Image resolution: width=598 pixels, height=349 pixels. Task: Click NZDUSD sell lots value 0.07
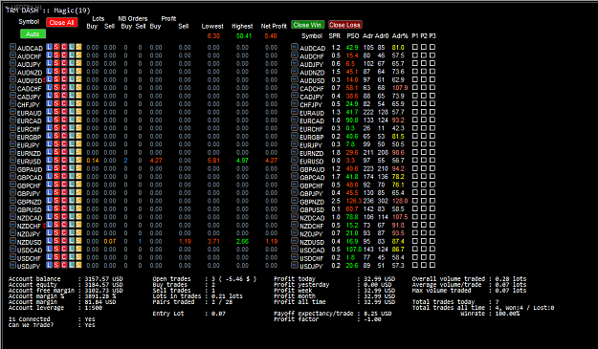point(110,241)
